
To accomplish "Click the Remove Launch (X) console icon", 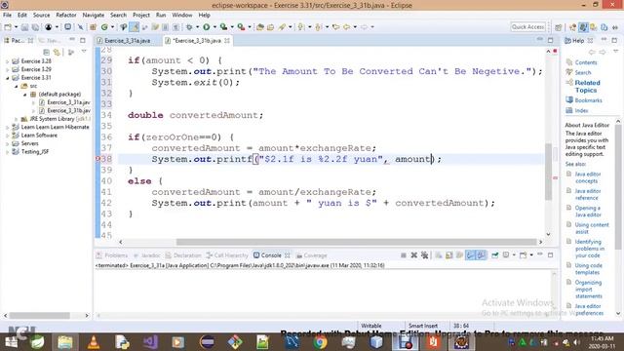I will pyautogui.click(x=413, y=255).
